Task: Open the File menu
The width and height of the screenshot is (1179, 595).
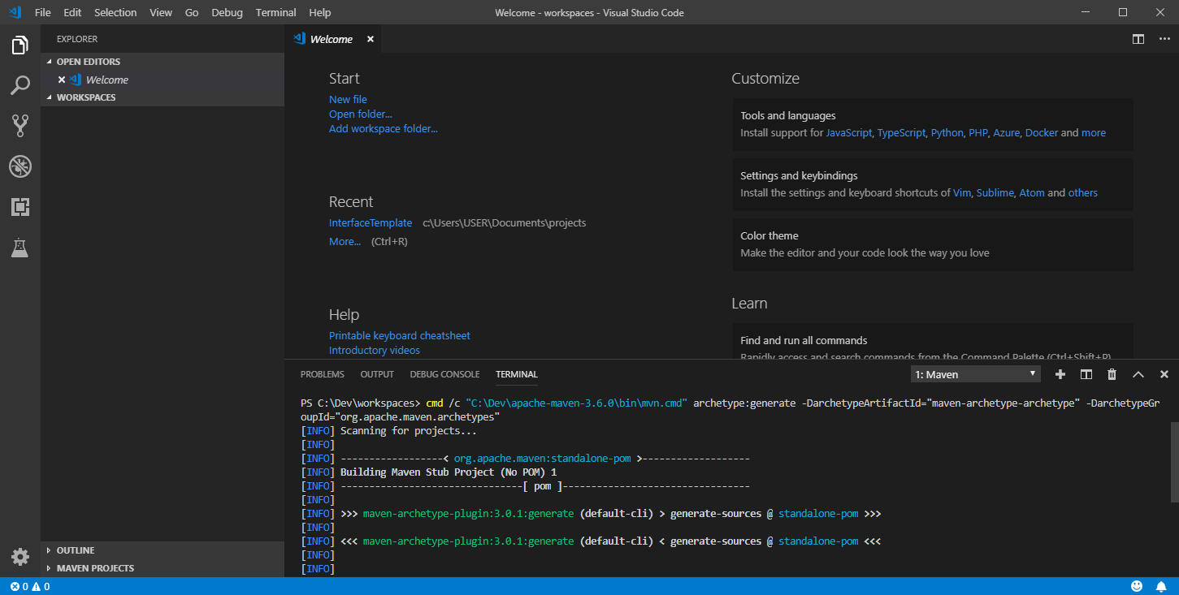Action: 42,12
